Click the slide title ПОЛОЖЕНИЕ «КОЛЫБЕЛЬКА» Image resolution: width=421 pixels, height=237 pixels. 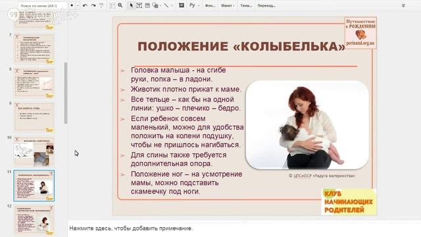pos(241,47)
